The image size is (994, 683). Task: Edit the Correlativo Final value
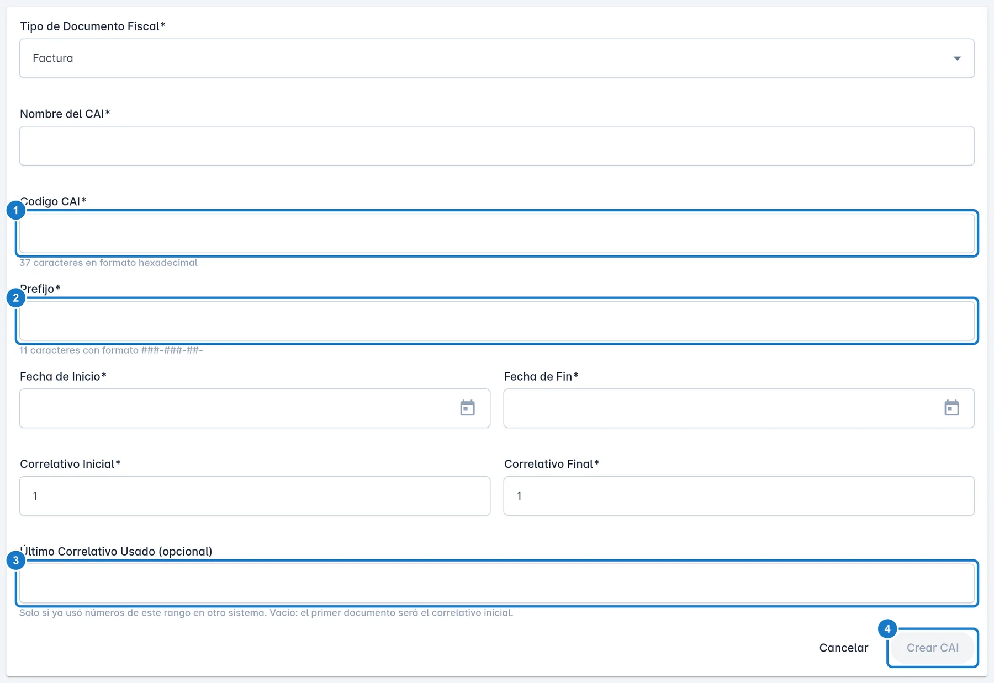coord(739,496)
